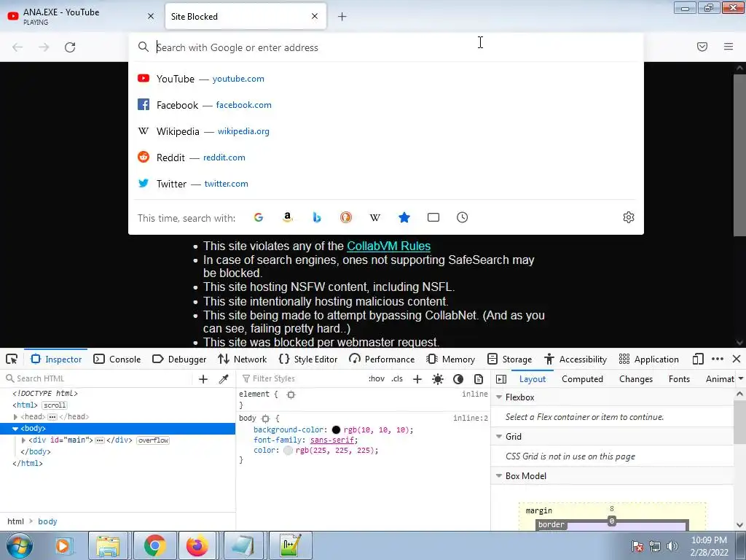Open the Storage devtools tab
Image resolution: width=746 pixels, height=560 pixels.
click(x=509, y=359)
